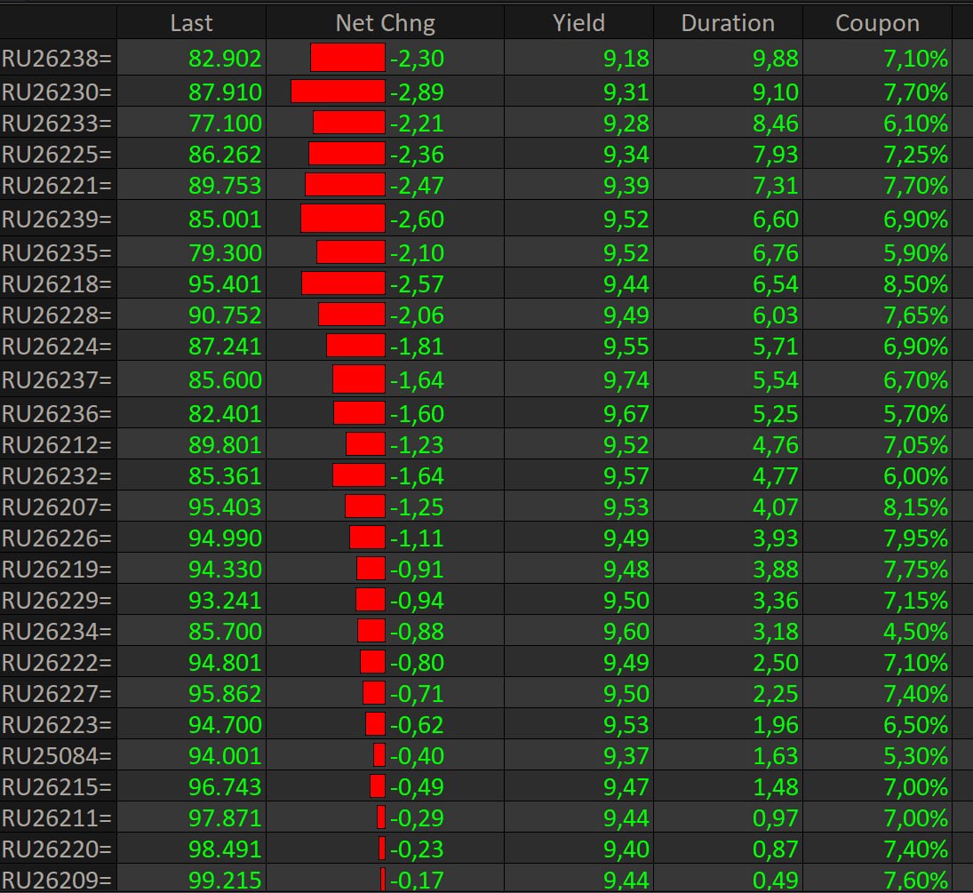Click the last price 82.902
973x893 pixels.
click(225, 59)
